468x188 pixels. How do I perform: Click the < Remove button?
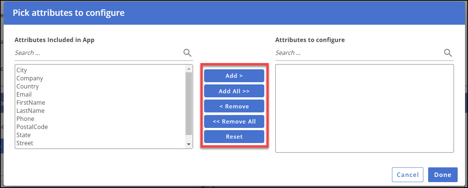[234, 106]
